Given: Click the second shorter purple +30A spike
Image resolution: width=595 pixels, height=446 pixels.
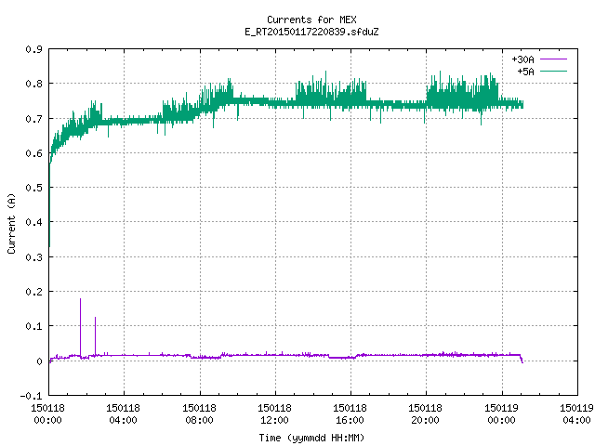Looking at the screenshot, I should [x=95, y=335].
